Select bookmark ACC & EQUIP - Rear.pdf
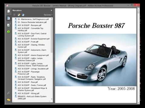The image size is (145, 108). (27, 82)
